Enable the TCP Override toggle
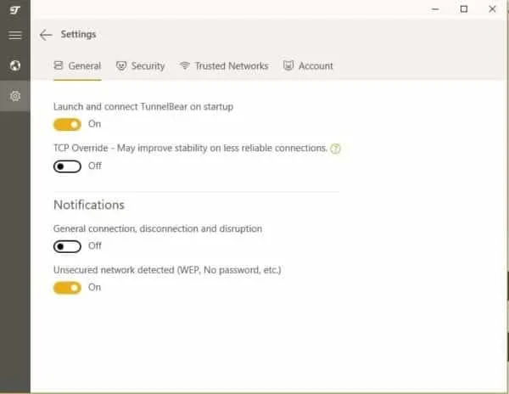Screen dimensions: 509x394 pyautogui.click(x=67, y=166)
